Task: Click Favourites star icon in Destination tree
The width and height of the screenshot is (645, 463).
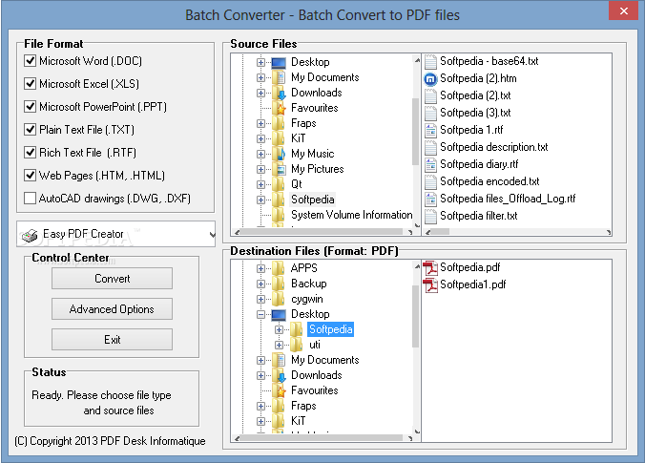Action: point(279,391)
